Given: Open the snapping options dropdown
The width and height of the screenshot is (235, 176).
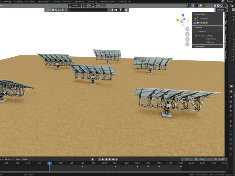Looking at the screenshot, I should 94,6.
